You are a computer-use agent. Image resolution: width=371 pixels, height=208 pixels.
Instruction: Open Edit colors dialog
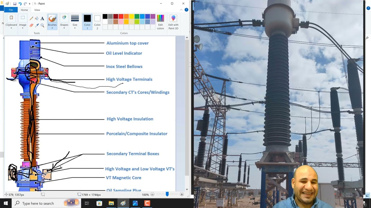(x=160, y=22)
